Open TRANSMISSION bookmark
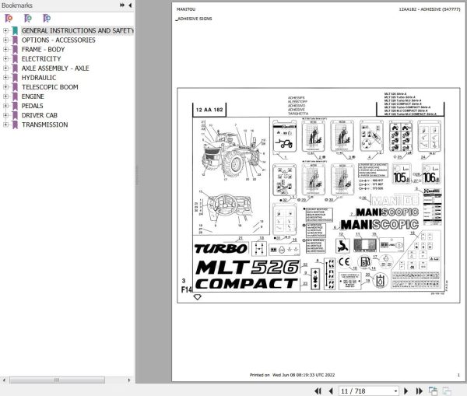Screen dimensions: 467x396 coord(44,124)
